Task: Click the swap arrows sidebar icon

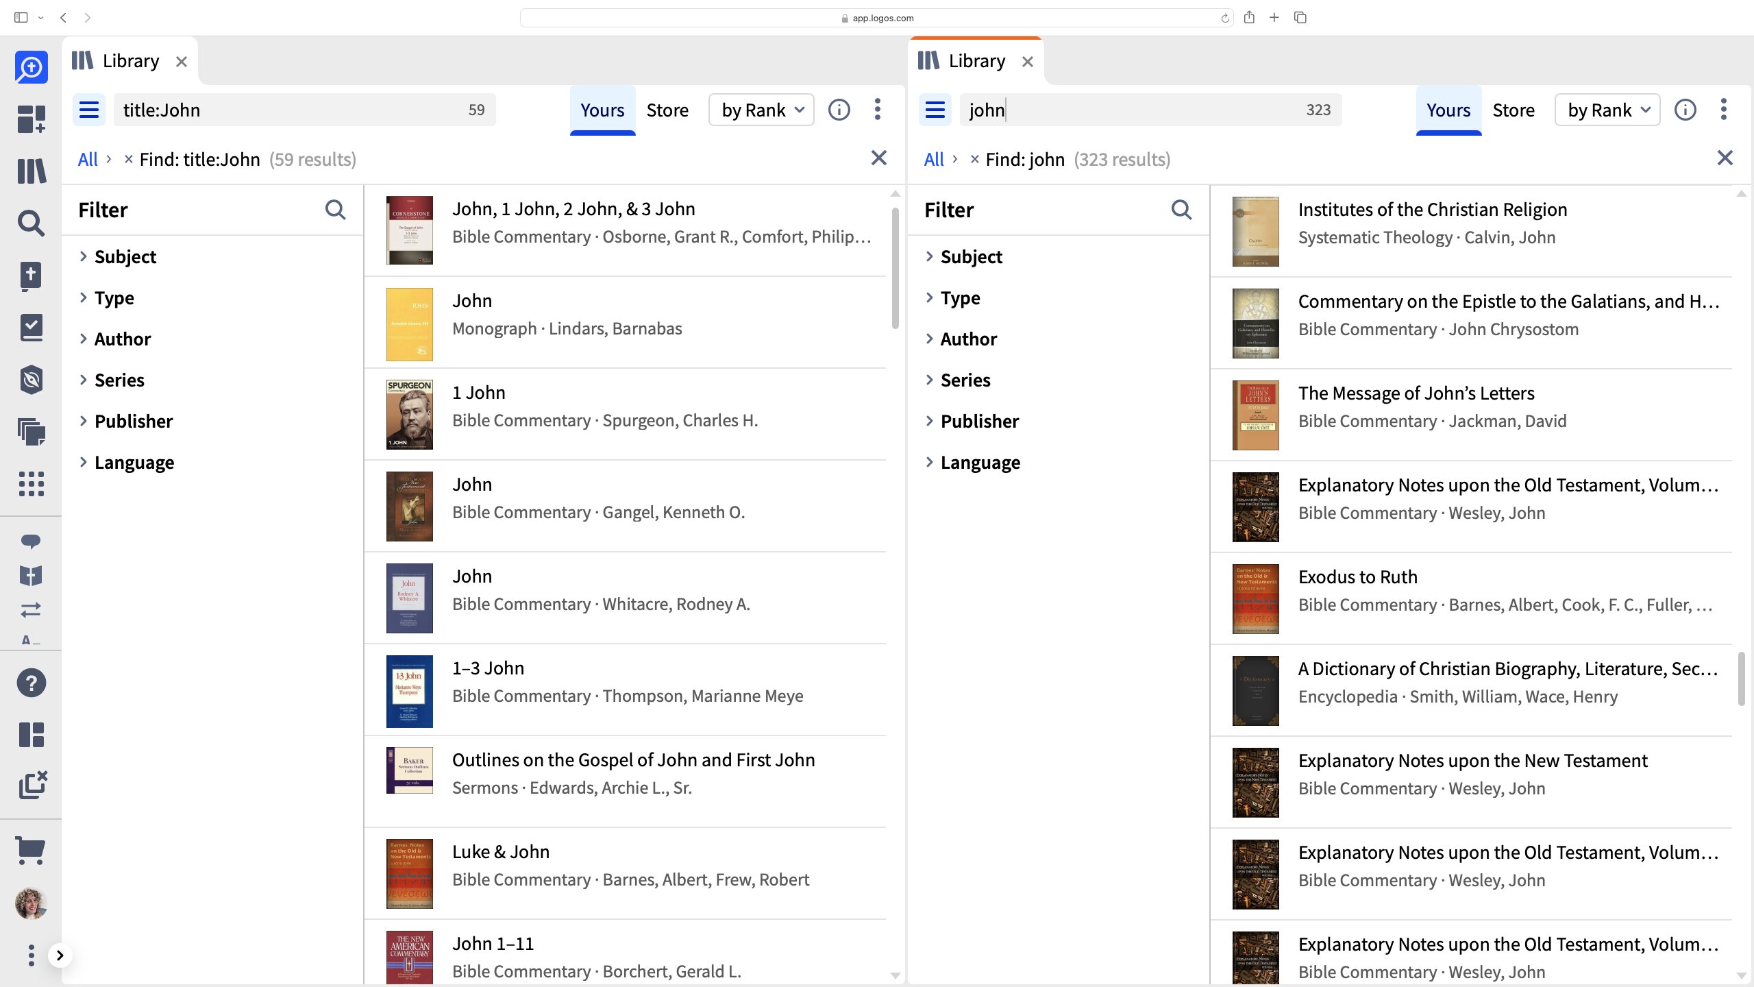Action: [x=31, y=609]
